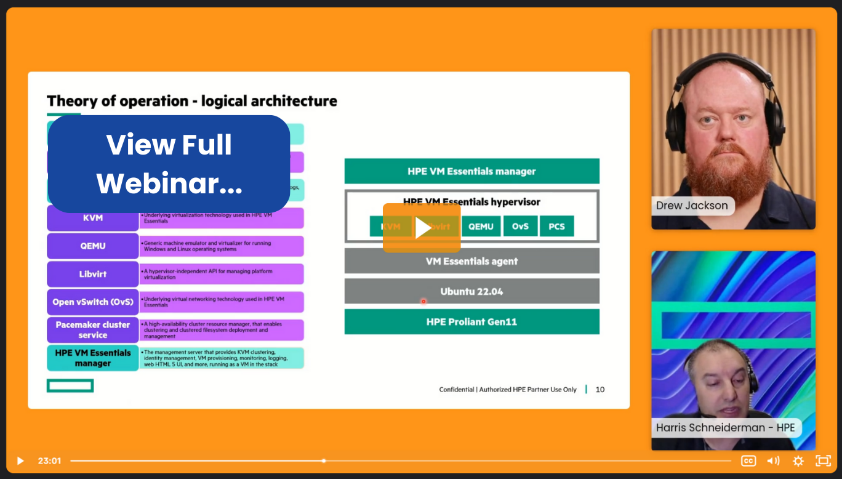Click the video progress bar
Screen dimensions: 842x479
click(400, 461)
